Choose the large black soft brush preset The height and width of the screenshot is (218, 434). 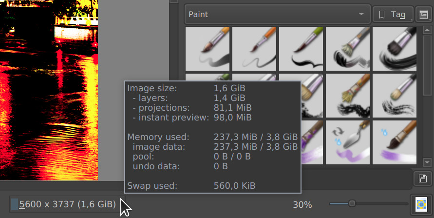point(395,48)
